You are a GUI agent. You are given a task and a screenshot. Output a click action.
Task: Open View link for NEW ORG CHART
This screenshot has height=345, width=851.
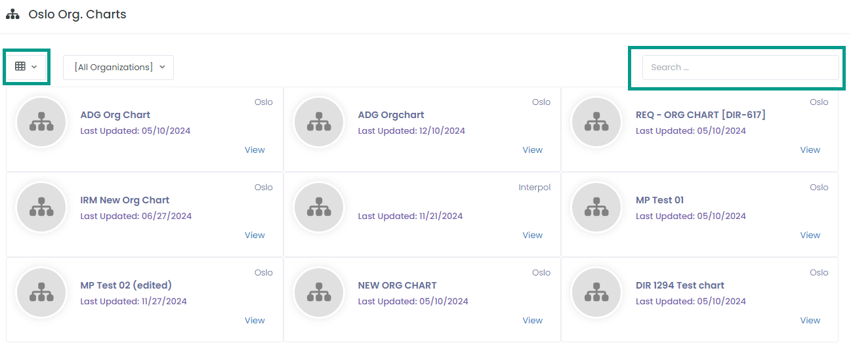coord(533,321)
